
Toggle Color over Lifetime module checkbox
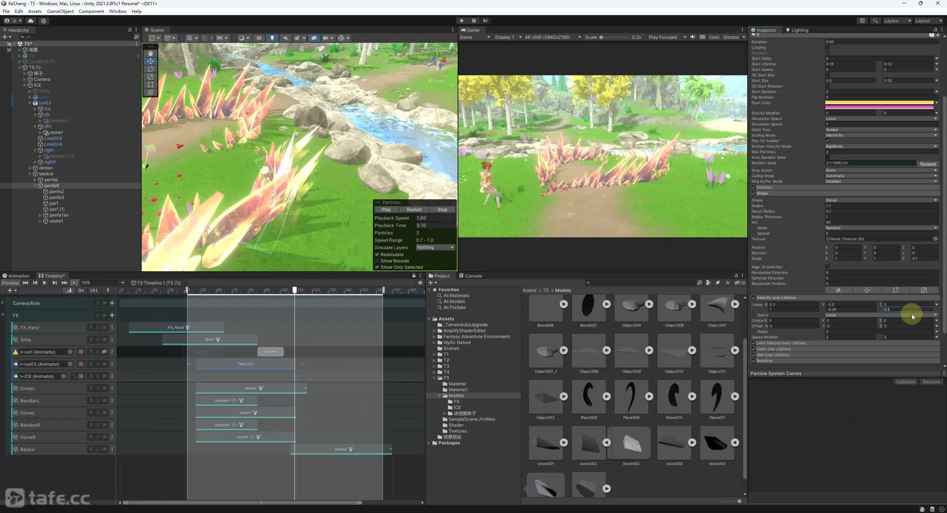coord(754,349)
